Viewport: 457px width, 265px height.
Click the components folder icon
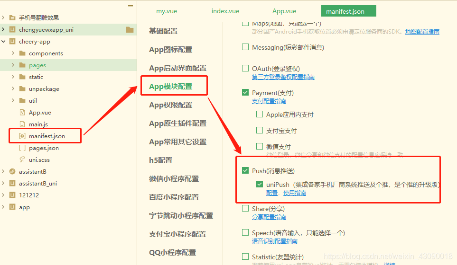(x=22, y=53)
